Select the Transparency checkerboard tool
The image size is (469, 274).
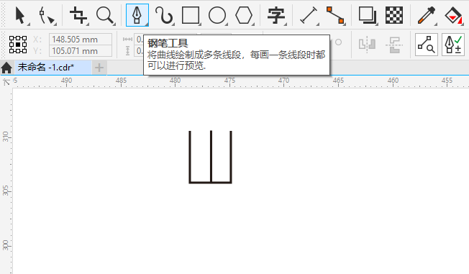pos(394,15)
